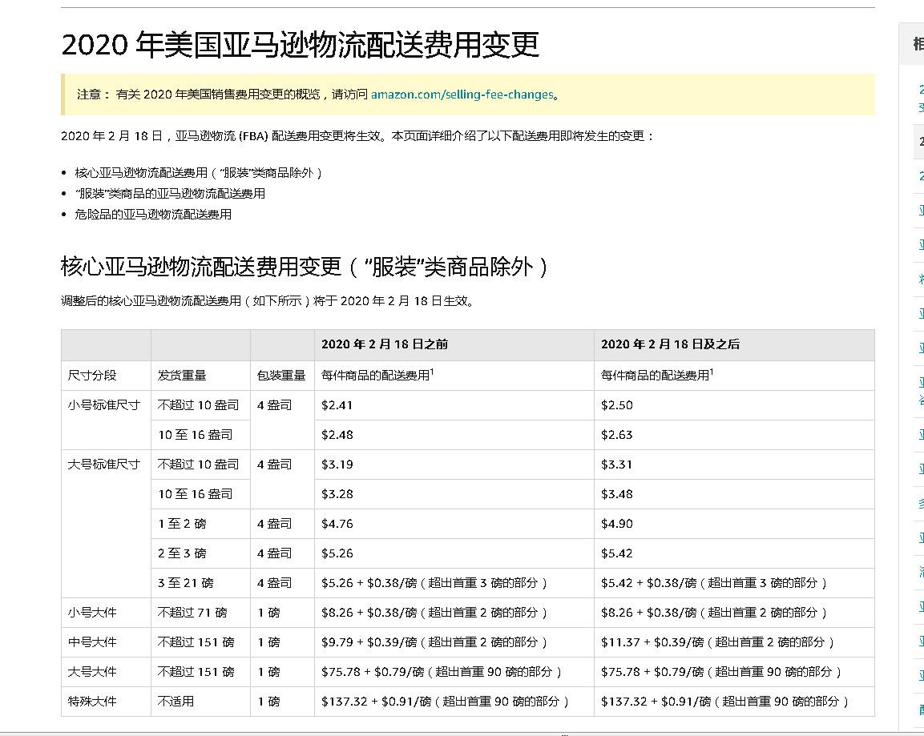Viewport: 924px width, 736px height.
Task: Click the $2.63 fee cell
Action: tap(617, 435)
